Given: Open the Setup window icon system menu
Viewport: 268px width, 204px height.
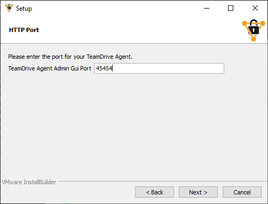Looking at the screenshot, I should 9,8.
